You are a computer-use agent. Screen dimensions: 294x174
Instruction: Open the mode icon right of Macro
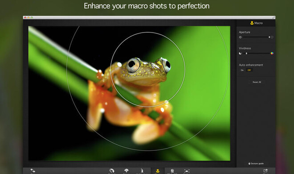[x=172, y=170]
